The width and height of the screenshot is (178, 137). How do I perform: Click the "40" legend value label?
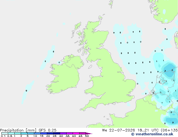tap(74, 136)
